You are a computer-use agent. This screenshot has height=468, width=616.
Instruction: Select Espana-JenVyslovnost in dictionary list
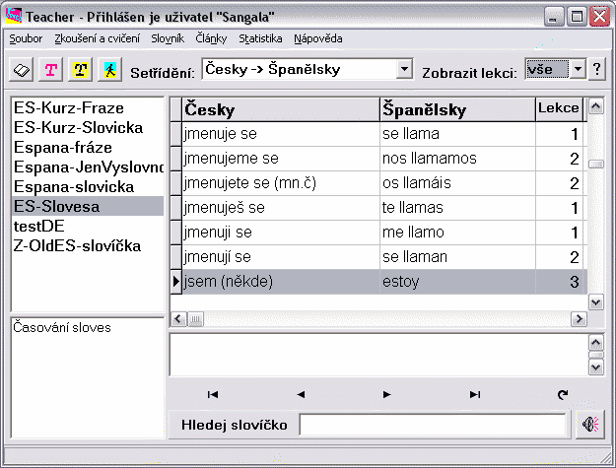point(88,167)
